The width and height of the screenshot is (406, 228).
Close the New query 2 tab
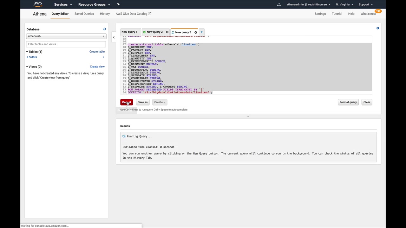tap(167, 32)
